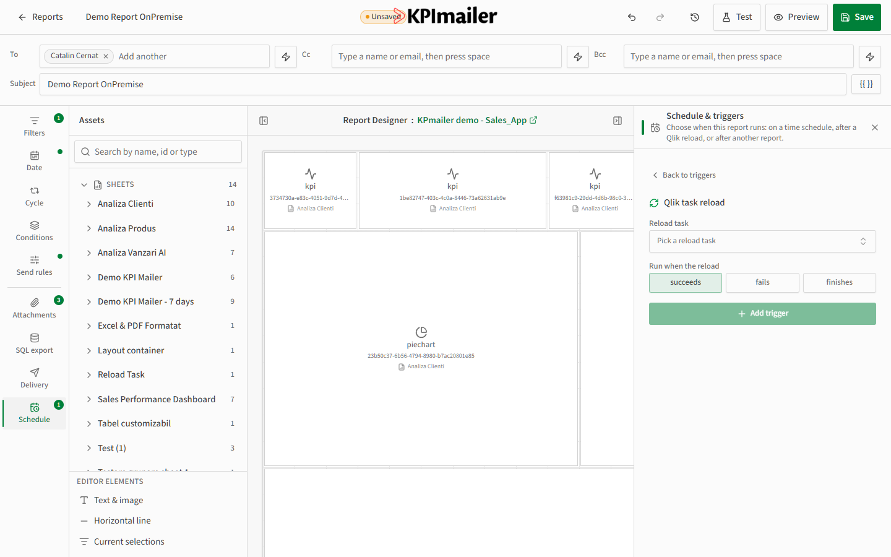This screenshot has width=891, height=557.
Task: Open the version history clock icon
Action: 695,17
